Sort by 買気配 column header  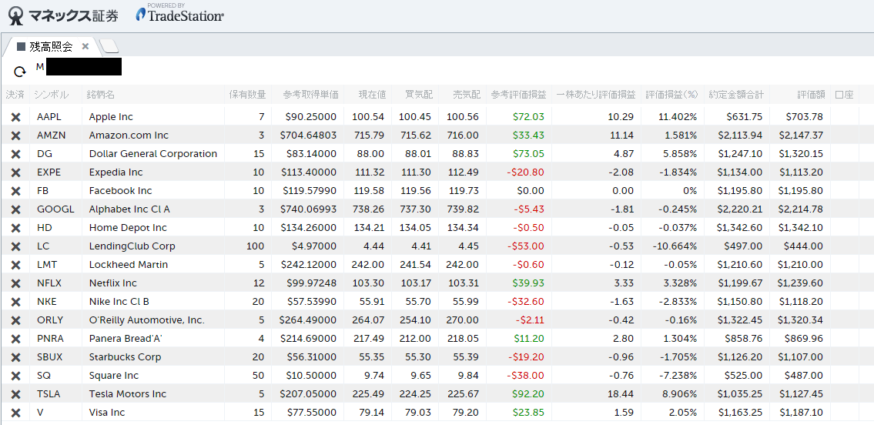[x=419, y=95]
